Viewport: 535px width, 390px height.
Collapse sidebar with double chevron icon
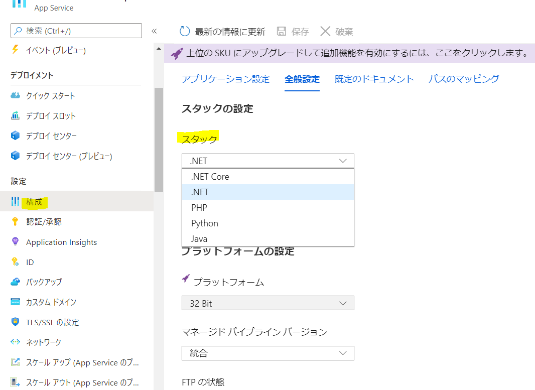coord(154,31)
